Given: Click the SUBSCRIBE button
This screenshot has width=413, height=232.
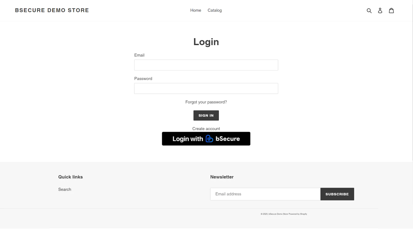Looking at the screenshot, I should (x=337, y=194).
